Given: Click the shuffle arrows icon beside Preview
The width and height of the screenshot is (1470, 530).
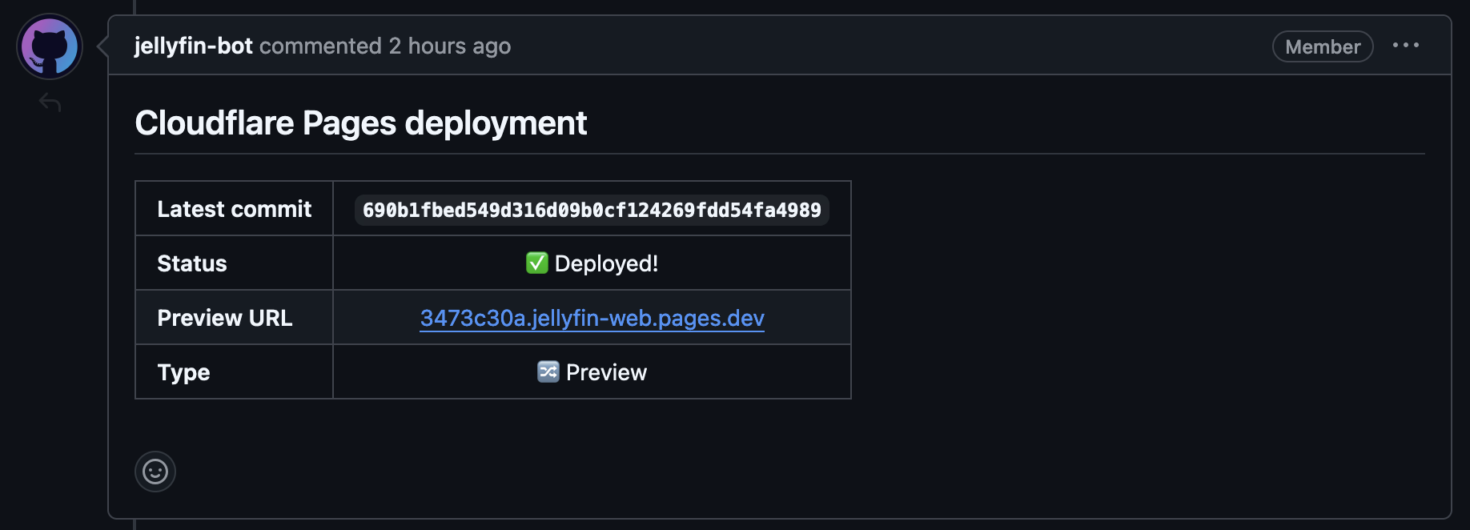Looking at the screenshot, I should [548, 371].
